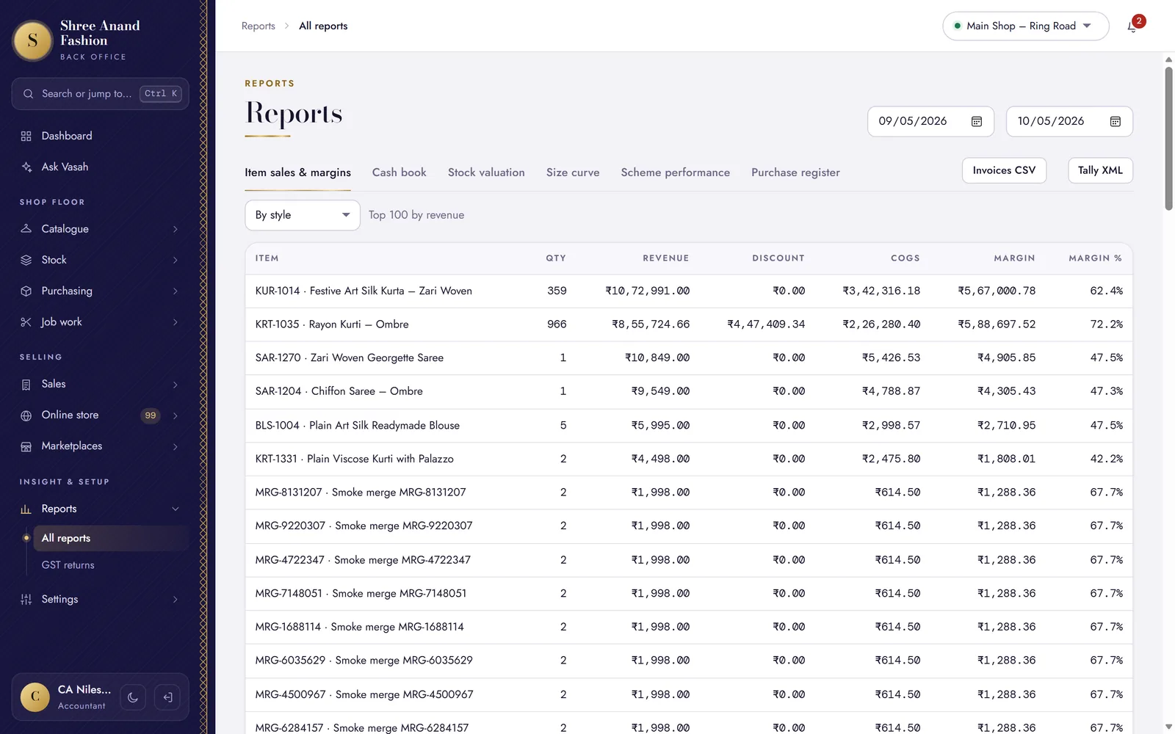
Task: Collapse the Reports section chevron
Action: [176, 509]
